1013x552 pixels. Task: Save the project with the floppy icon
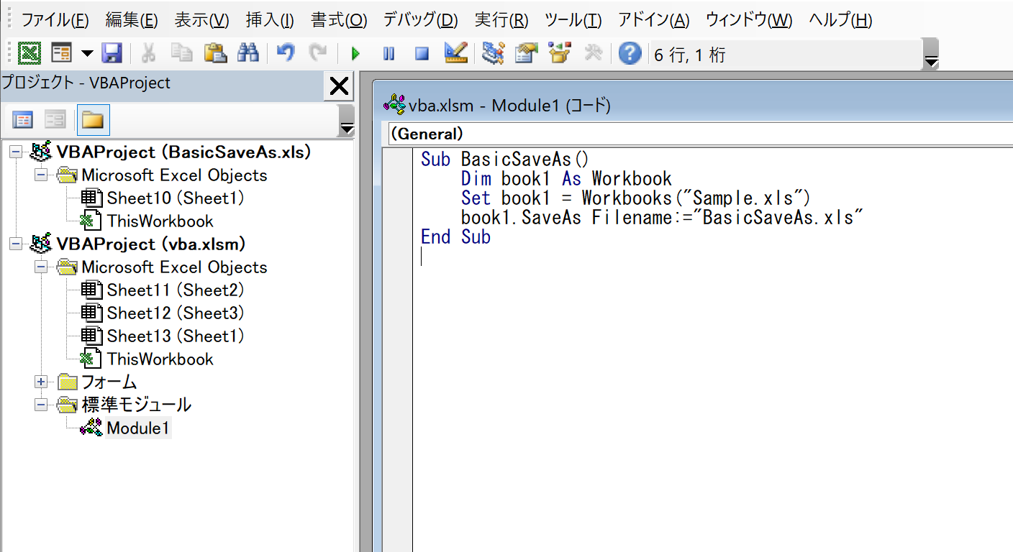coord(112,53)
